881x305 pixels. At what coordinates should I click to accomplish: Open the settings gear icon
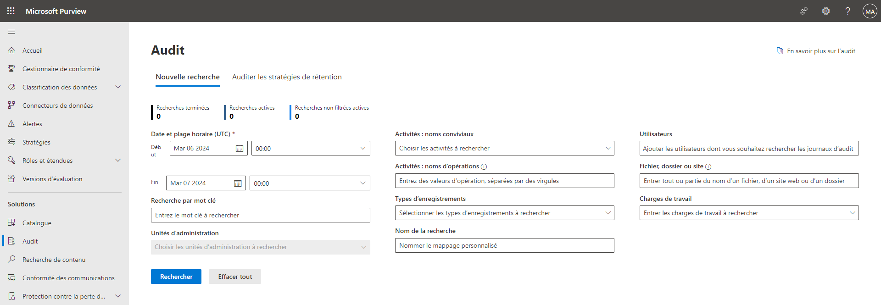pyautogui.click(x=826, y=11)
